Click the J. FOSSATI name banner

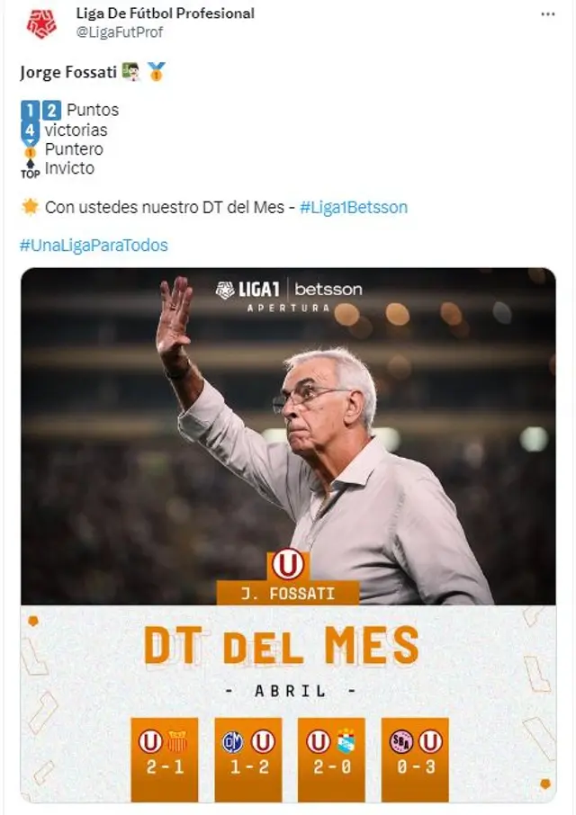pos(288,593)
